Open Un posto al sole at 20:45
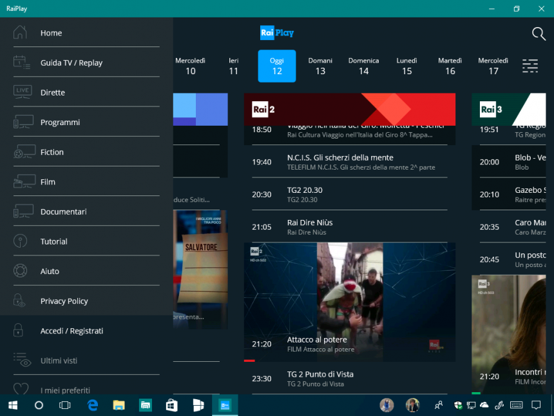 (x=509, y=259)
